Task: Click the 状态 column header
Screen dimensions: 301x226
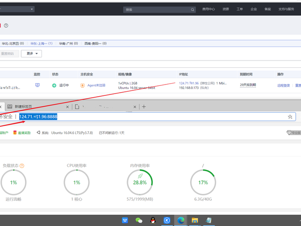Action: [x=55, y=74]
